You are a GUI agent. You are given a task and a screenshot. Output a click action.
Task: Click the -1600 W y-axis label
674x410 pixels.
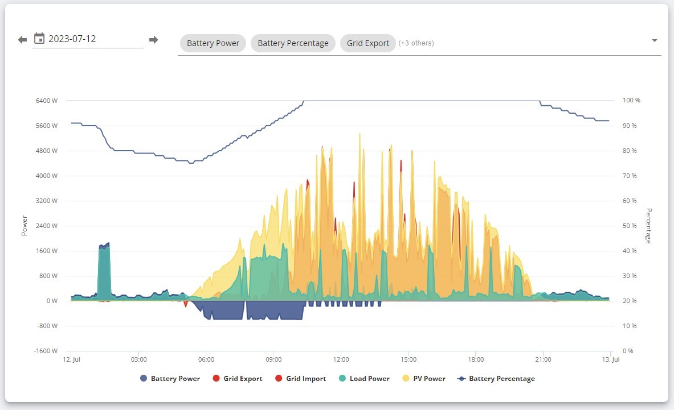[46, 351]
